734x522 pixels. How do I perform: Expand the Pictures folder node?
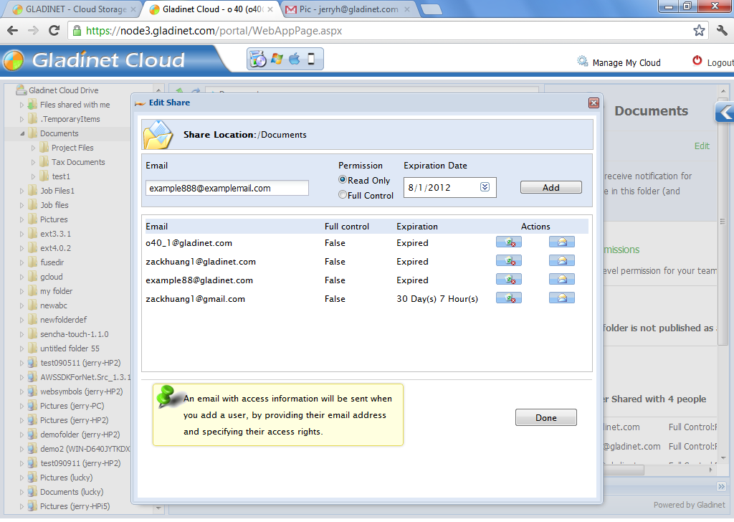[22, 219]
